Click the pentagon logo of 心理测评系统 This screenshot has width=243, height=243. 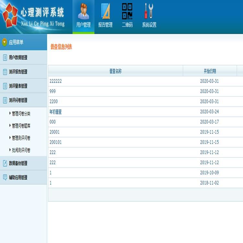click(x=10, y=15)
